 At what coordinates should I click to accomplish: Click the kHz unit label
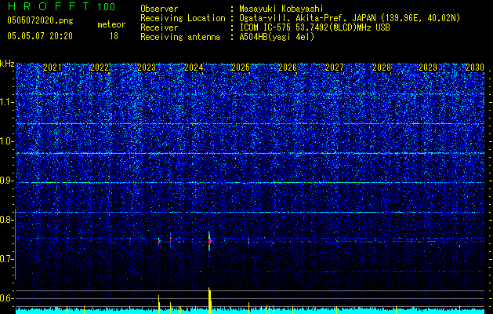tap(7, 64)
